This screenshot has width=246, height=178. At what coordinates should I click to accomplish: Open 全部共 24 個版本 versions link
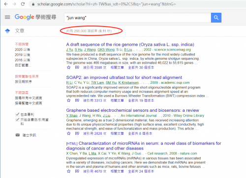[141, 171]
